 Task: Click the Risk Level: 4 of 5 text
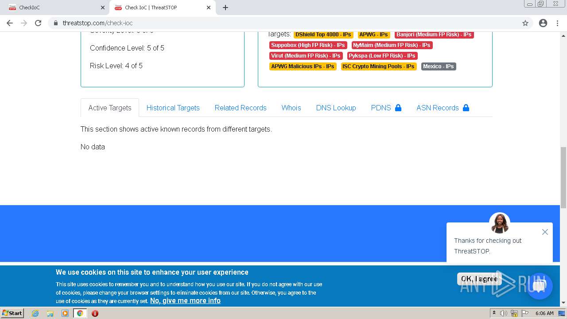116,66
